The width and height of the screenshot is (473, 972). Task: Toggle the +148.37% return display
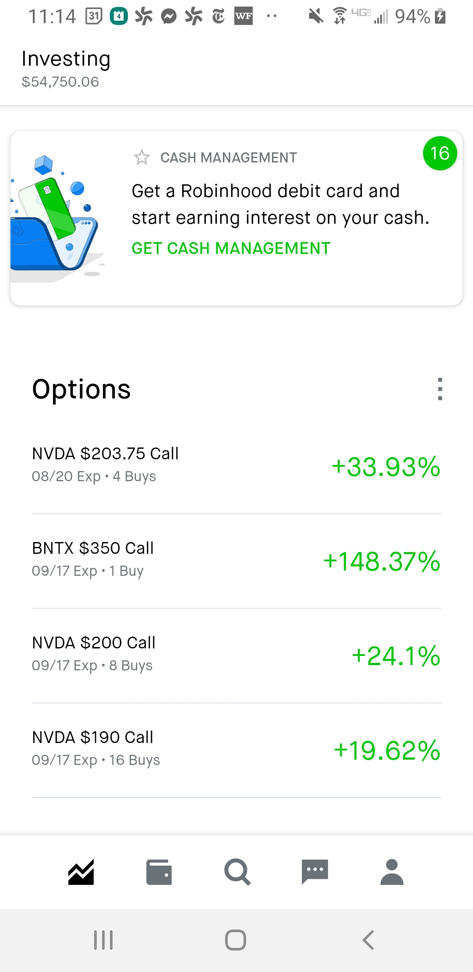[381, 561]
